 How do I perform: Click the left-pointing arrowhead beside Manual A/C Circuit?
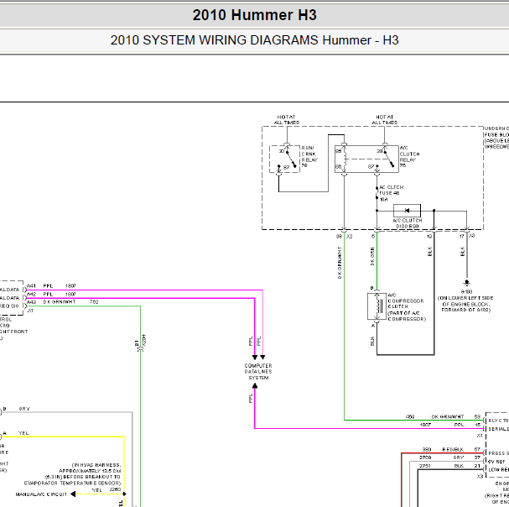73,494
